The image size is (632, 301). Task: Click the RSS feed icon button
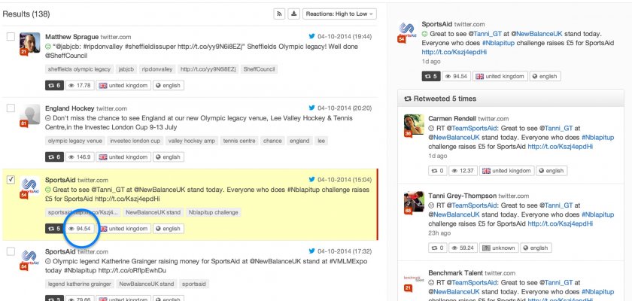click(x=280, y=14)
